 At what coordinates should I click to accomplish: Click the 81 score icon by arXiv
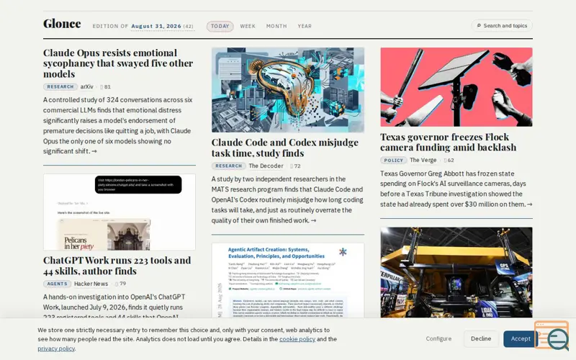[102, 87]
